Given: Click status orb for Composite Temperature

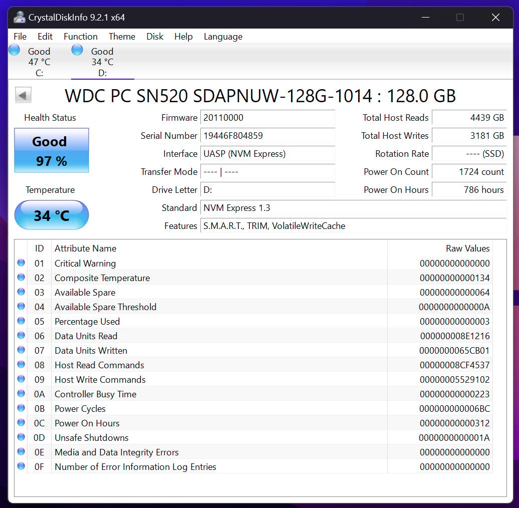Looking at the screenshot, I should [21, 278].
